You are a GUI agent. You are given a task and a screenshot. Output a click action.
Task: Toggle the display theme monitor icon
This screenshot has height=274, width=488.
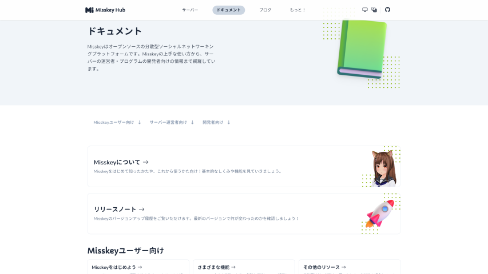pos(365,10)
